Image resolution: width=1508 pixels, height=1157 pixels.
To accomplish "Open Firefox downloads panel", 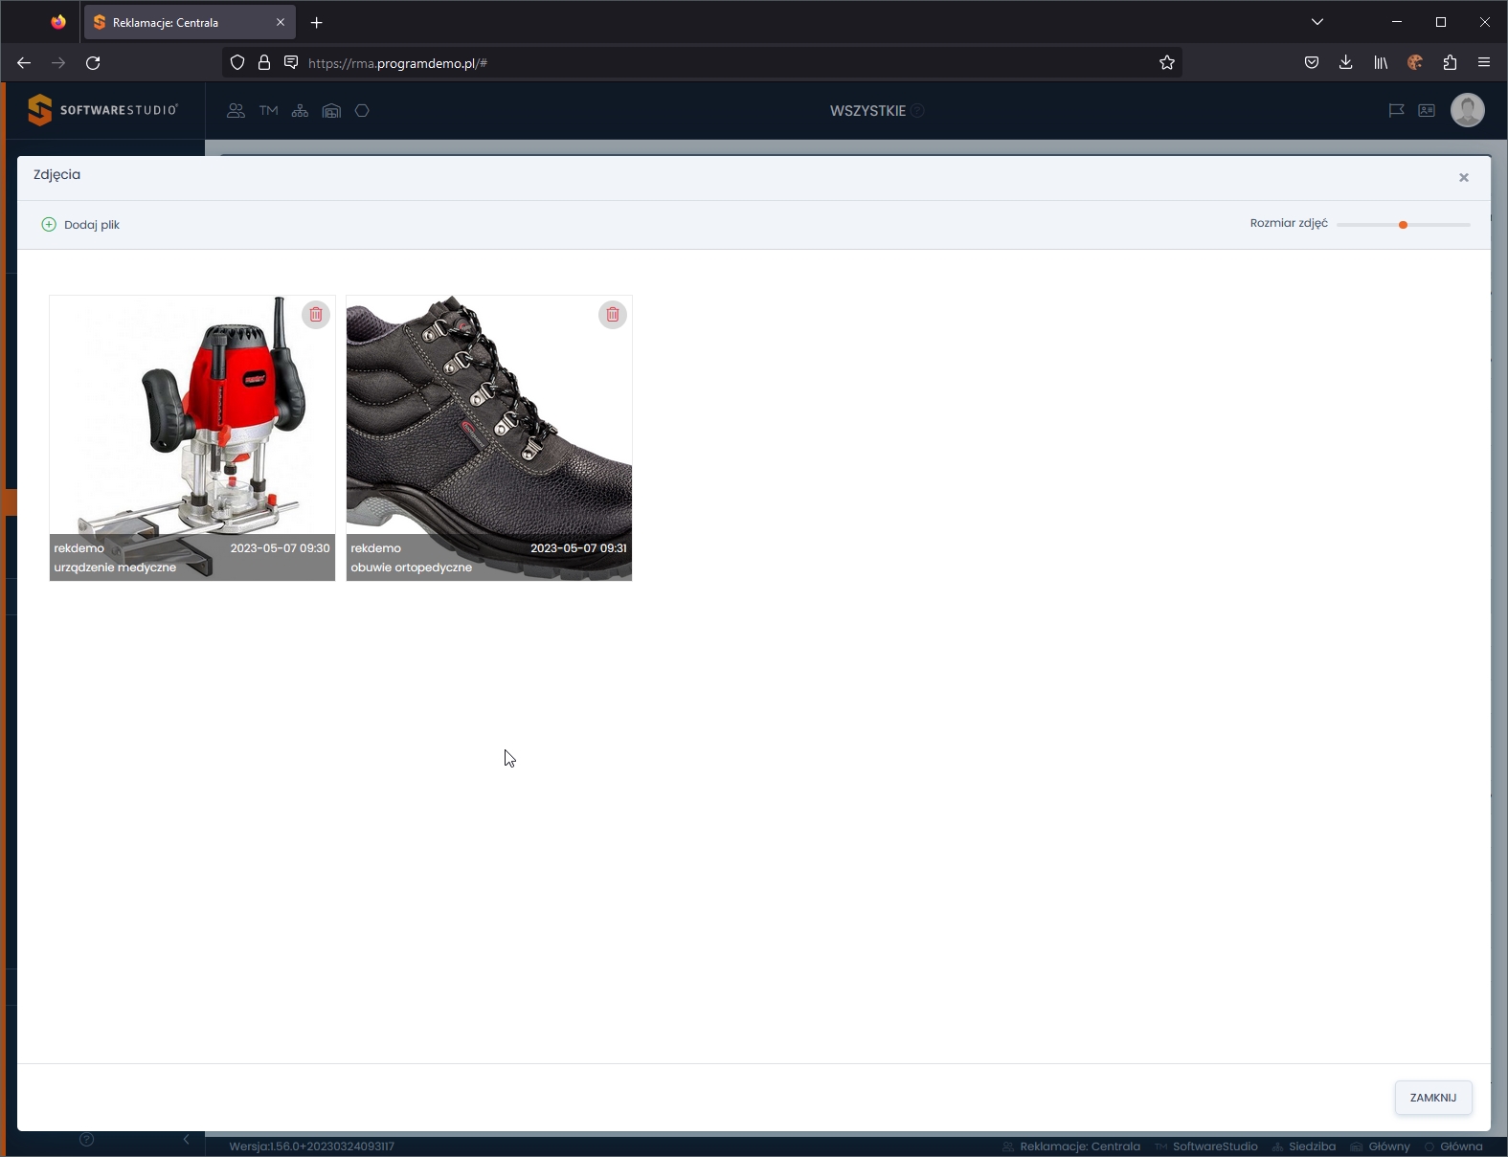I will pyautogui.click(x=1345, y=63).
